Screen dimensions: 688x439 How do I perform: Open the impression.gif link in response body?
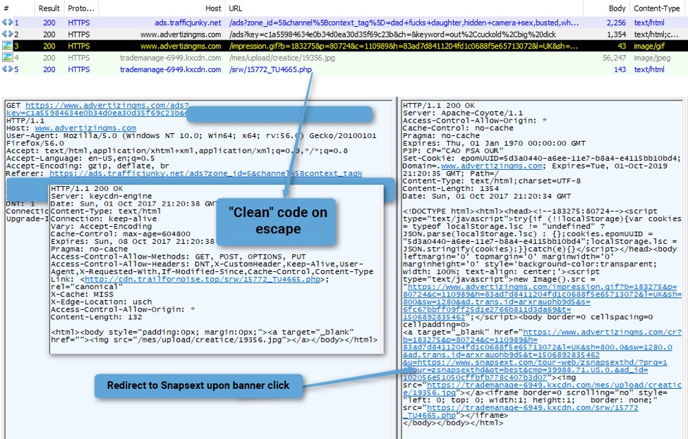pyautogui.click(x=543, y=302)
